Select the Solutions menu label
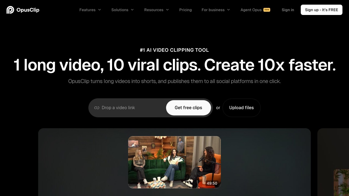Image resolution: width=349 pixels, height=196 pixels. 120,10
